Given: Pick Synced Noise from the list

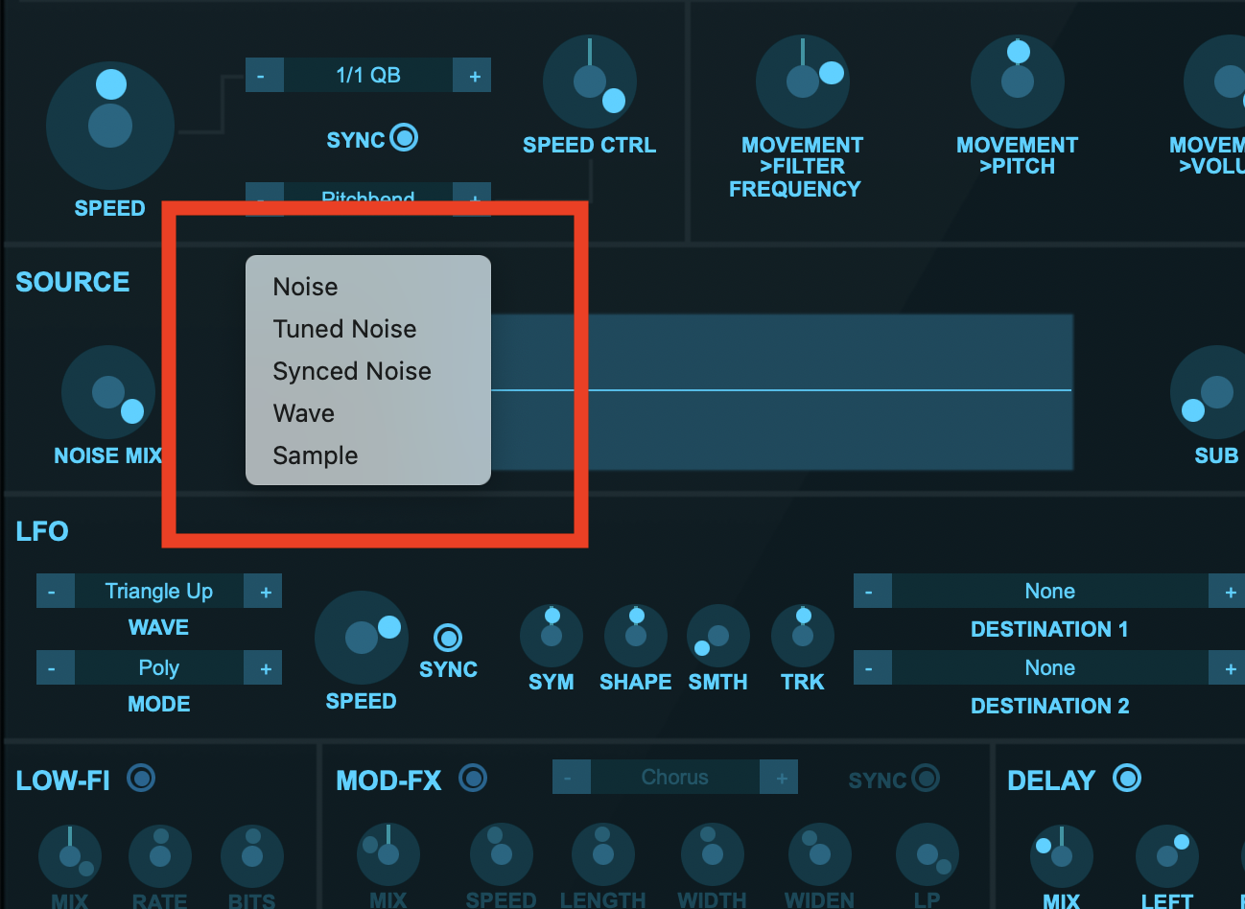Looking at the screenshot, I should point(352,371).
